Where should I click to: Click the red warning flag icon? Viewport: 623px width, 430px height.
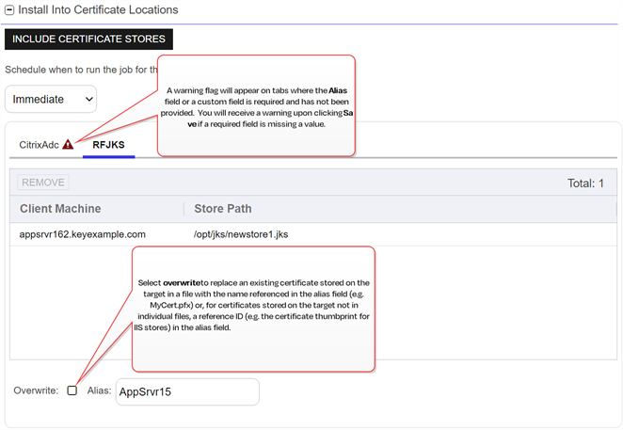pos(68,145)
